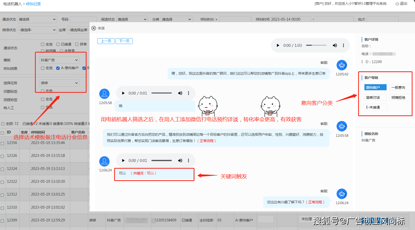
Task: Seek the 12:06:24 clip progress bar
Action: pyautogui.click(x=161, y=161)
